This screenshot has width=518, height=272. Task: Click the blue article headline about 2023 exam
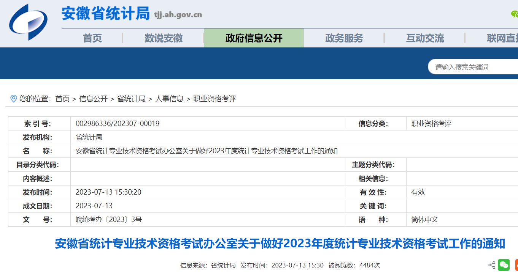tap(280, 244)
